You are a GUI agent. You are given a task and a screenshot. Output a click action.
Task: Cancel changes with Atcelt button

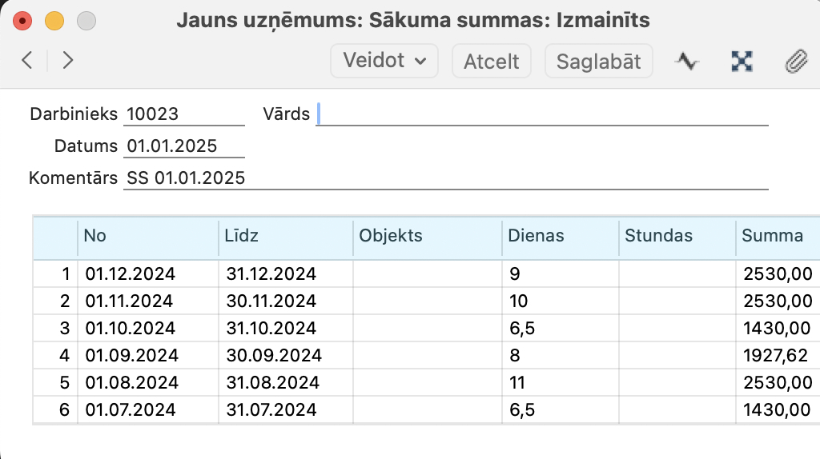pos(492,61)
